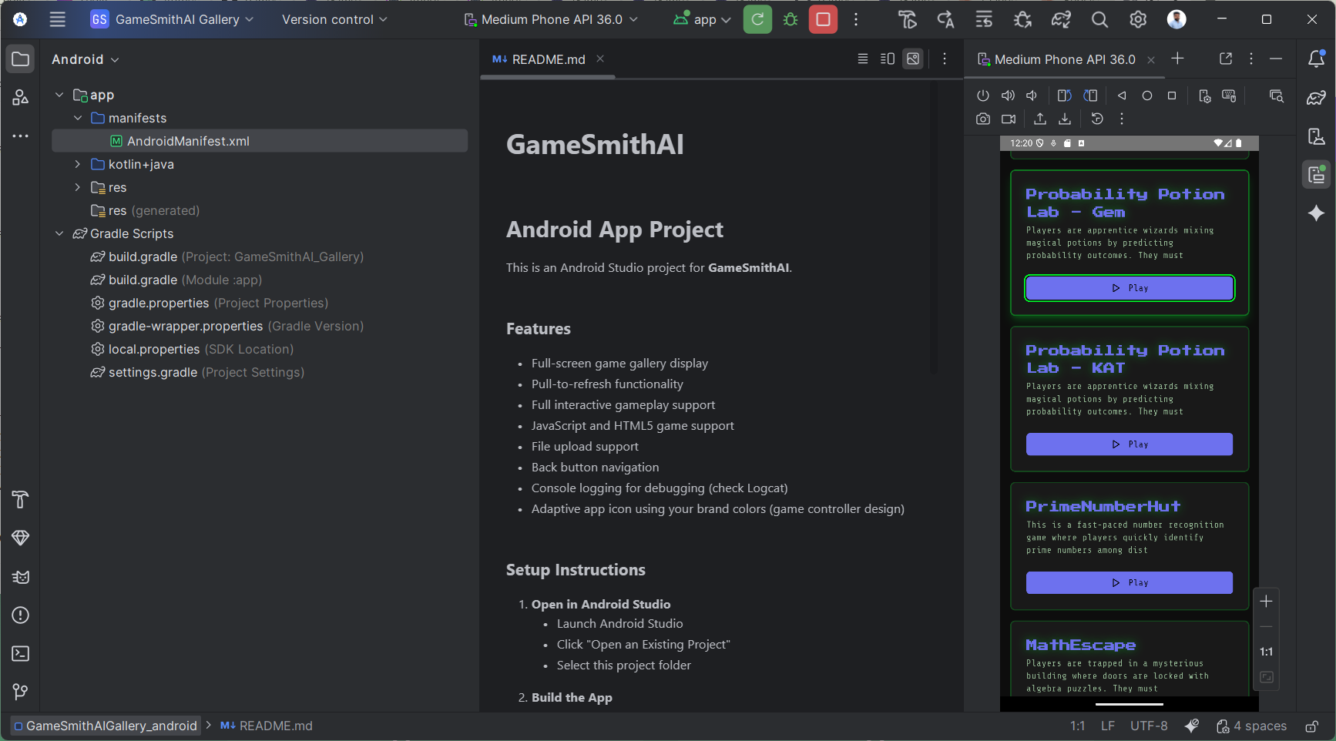This screenshot has height=741, width=1336.
Task: Open the Version control menu
Action: (333, 19)
